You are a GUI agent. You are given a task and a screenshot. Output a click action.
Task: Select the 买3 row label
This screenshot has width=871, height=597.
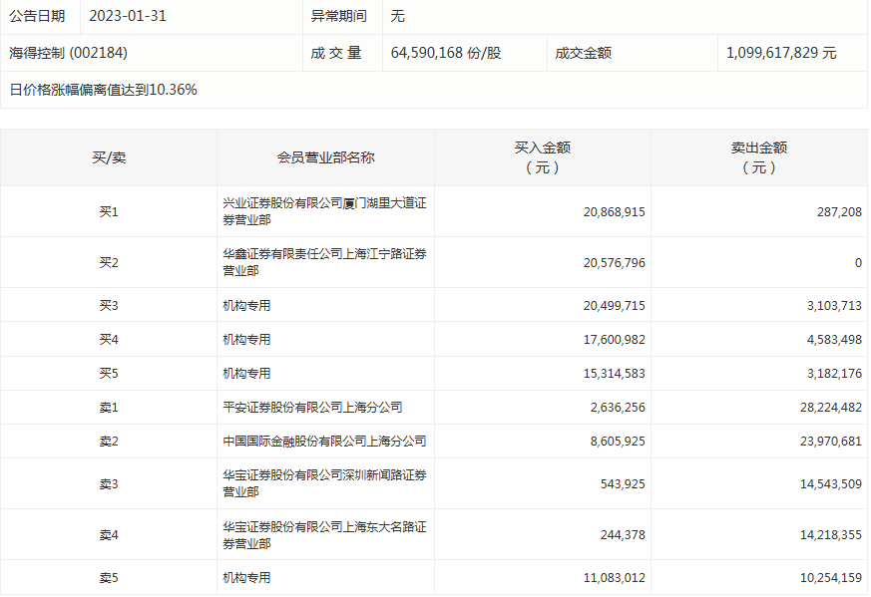109,306
